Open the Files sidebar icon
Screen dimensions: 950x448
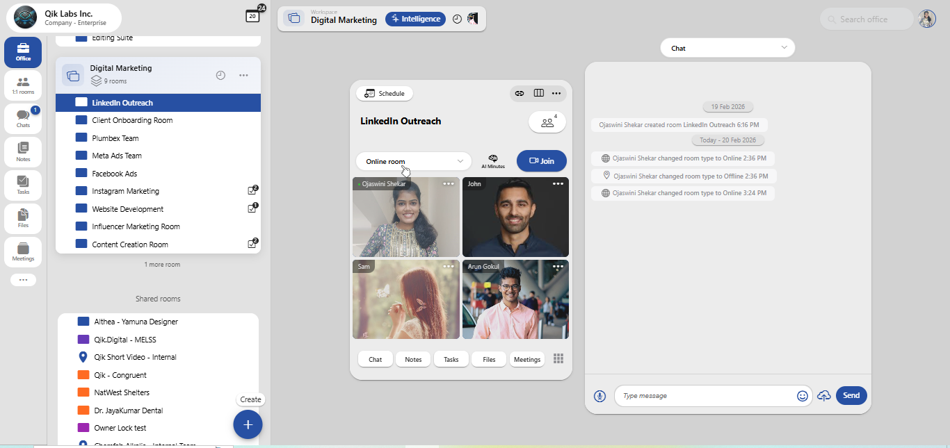click(23, 218)
